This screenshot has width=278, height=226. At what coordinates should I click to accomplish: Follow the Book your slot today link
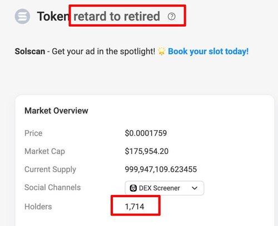pos(208,52)
